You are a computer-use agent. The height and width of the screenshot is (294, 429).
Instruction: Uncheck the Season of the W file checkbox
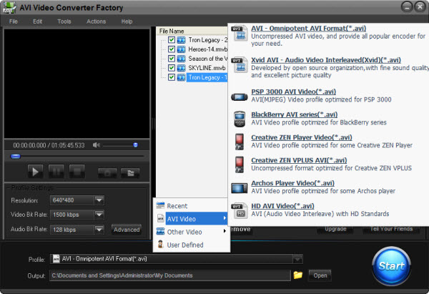(x=172, y=59)
